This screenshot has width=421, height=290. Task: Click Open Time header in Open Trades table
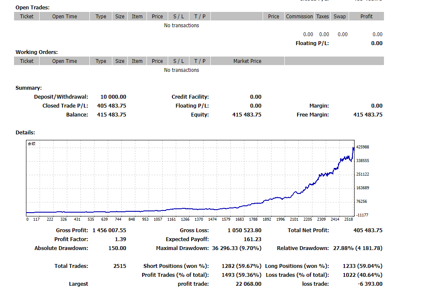pos(64,16)
